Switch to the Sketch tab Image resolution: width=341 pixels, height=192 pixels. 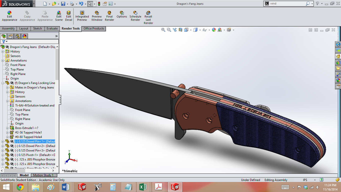point(37,29)
